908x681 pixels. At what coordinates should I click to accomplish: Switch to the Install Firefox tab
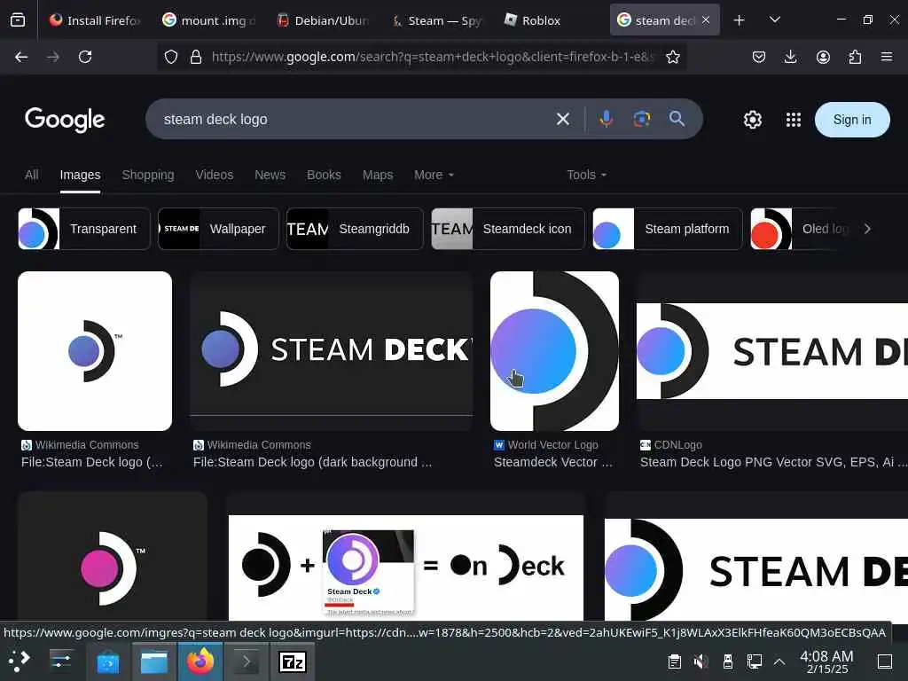[x=96, y=20]
